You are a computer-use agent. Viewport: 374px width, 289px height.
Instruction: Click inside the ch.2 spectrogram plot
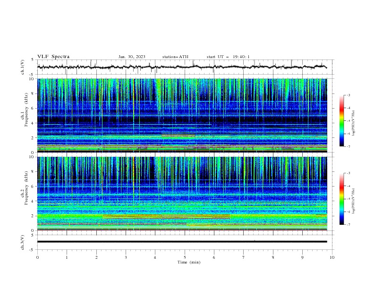(182, 194)
